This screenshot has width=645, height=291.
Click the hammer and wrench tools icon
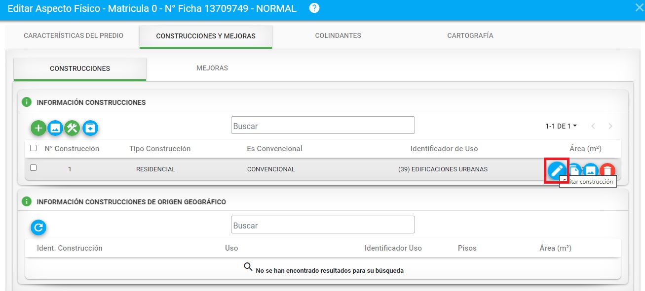pyautogui.click(x=72, y=128)
